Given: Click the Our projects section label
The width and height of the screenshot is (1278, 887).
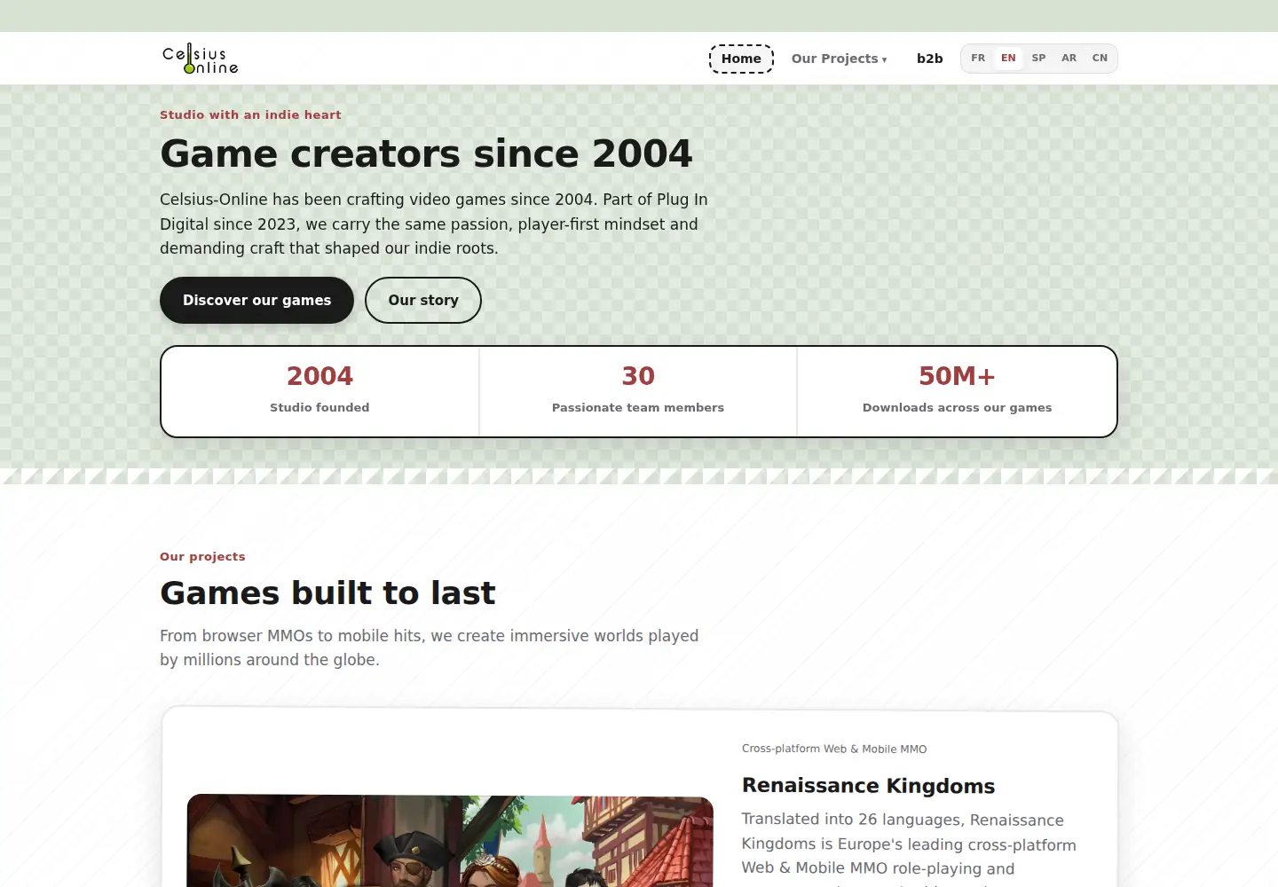Looking at the screenshot, I should (x=202, y=557).
